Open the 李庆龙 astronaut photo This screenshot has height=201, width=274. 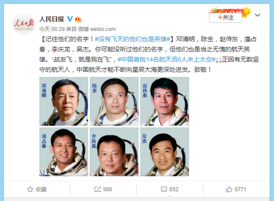pyautogui.click(x=114, y=152)
